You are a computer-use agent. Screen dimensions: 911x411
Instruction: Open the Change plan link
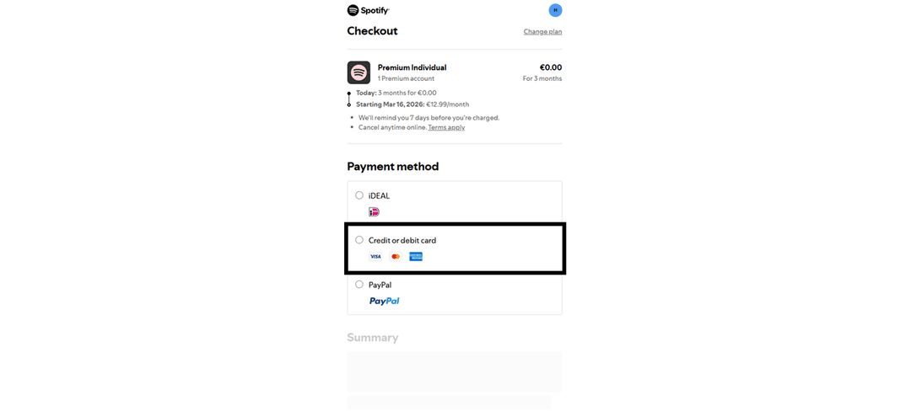pos(542,31)
